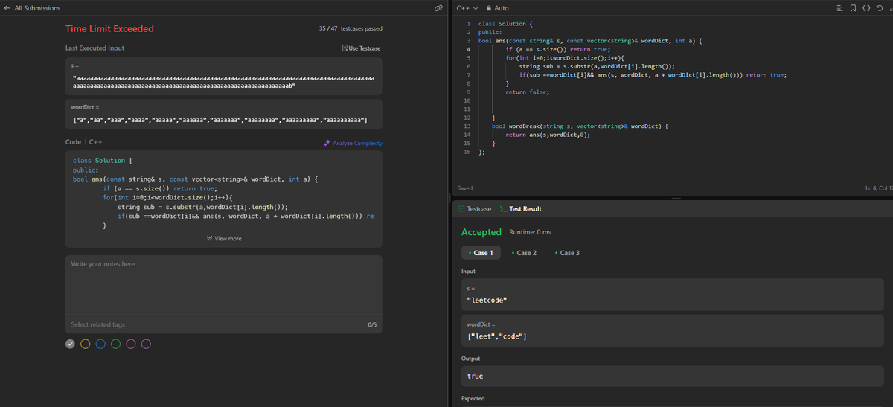The height and width of the screenshot is (407, 893).
Task: Click the "leetcode" input value
Action: pos(487,300)
